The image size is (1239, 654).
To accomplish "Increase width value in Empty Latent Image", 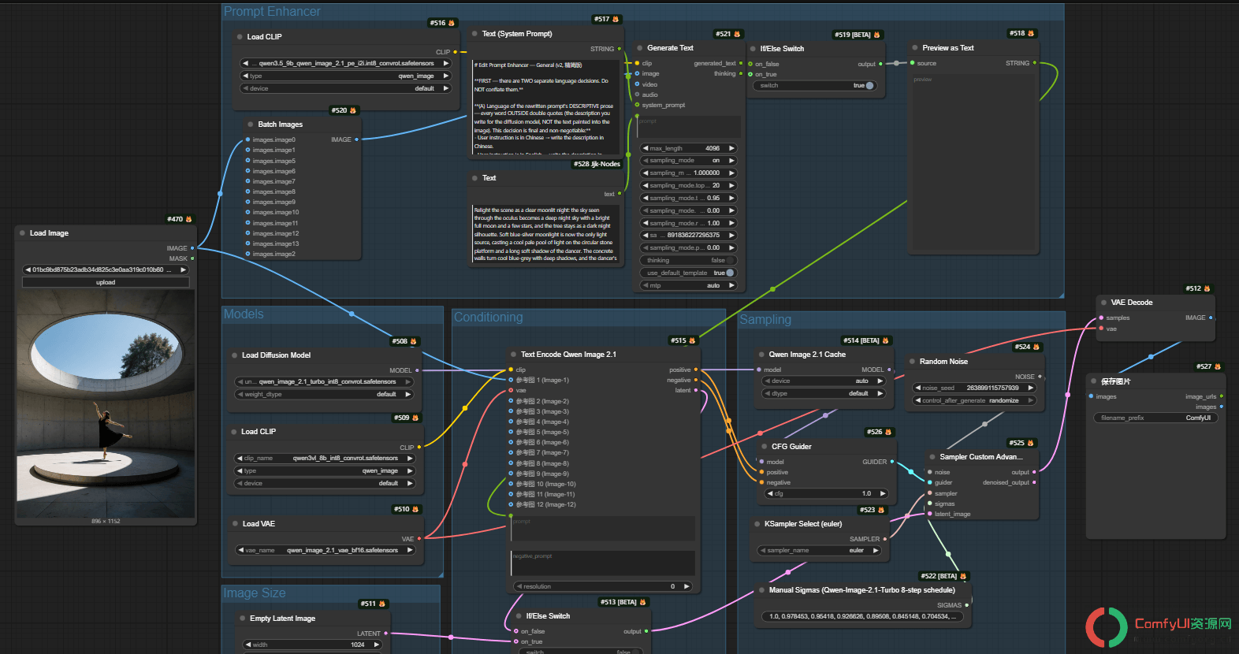I will pyautogui.click(x=377, y=645).
